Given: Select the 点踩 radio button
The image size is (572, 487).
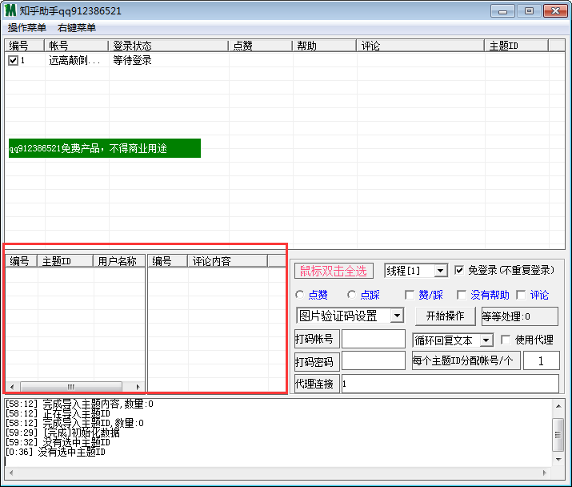Looking at the screenshot, I should 352,295.
